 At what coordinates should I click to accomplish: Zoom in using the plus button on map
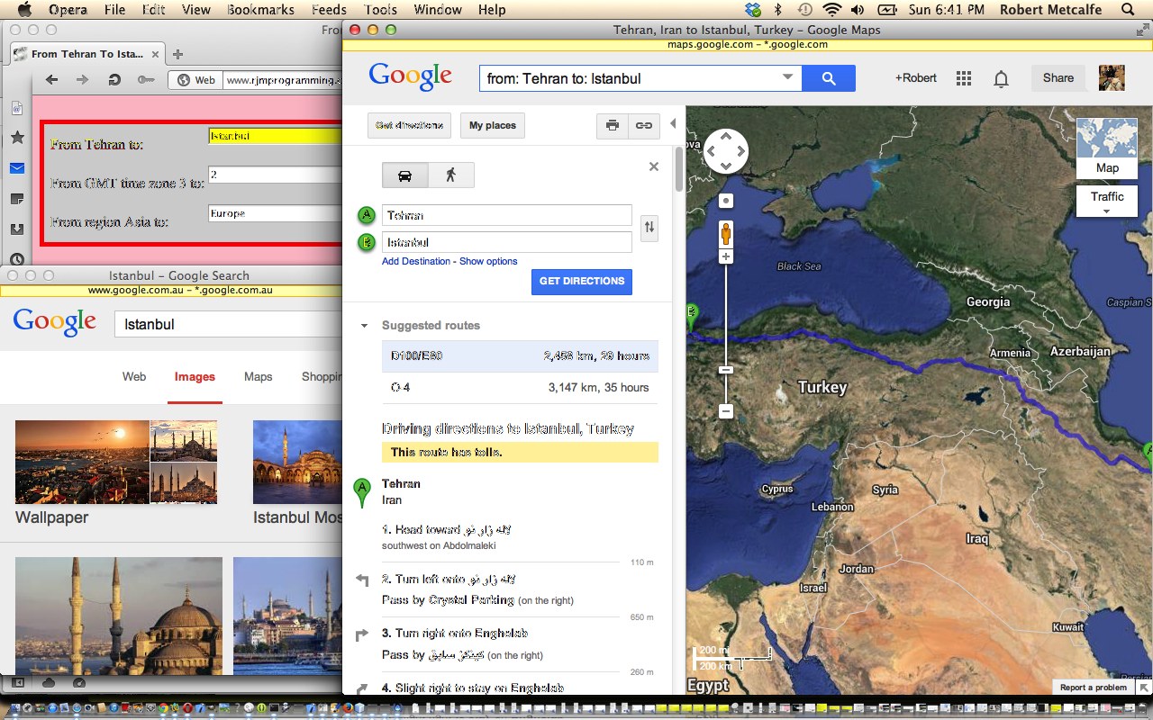point(726,257)
